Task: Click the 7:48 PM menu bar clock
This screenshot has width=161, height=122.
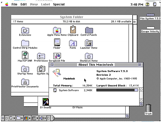Action: (x=137, y=4)
